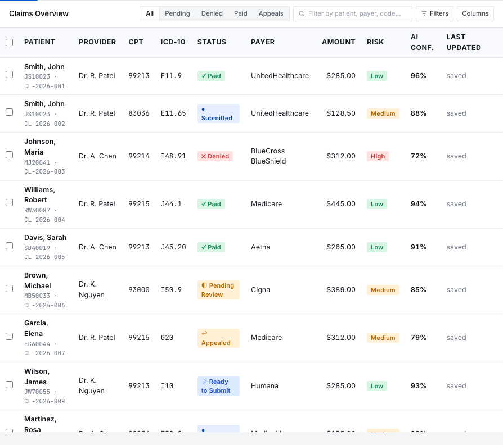The image size is (503, 445).
Task: Toggle the select-all claims checkbox
Action: point(10,42)
